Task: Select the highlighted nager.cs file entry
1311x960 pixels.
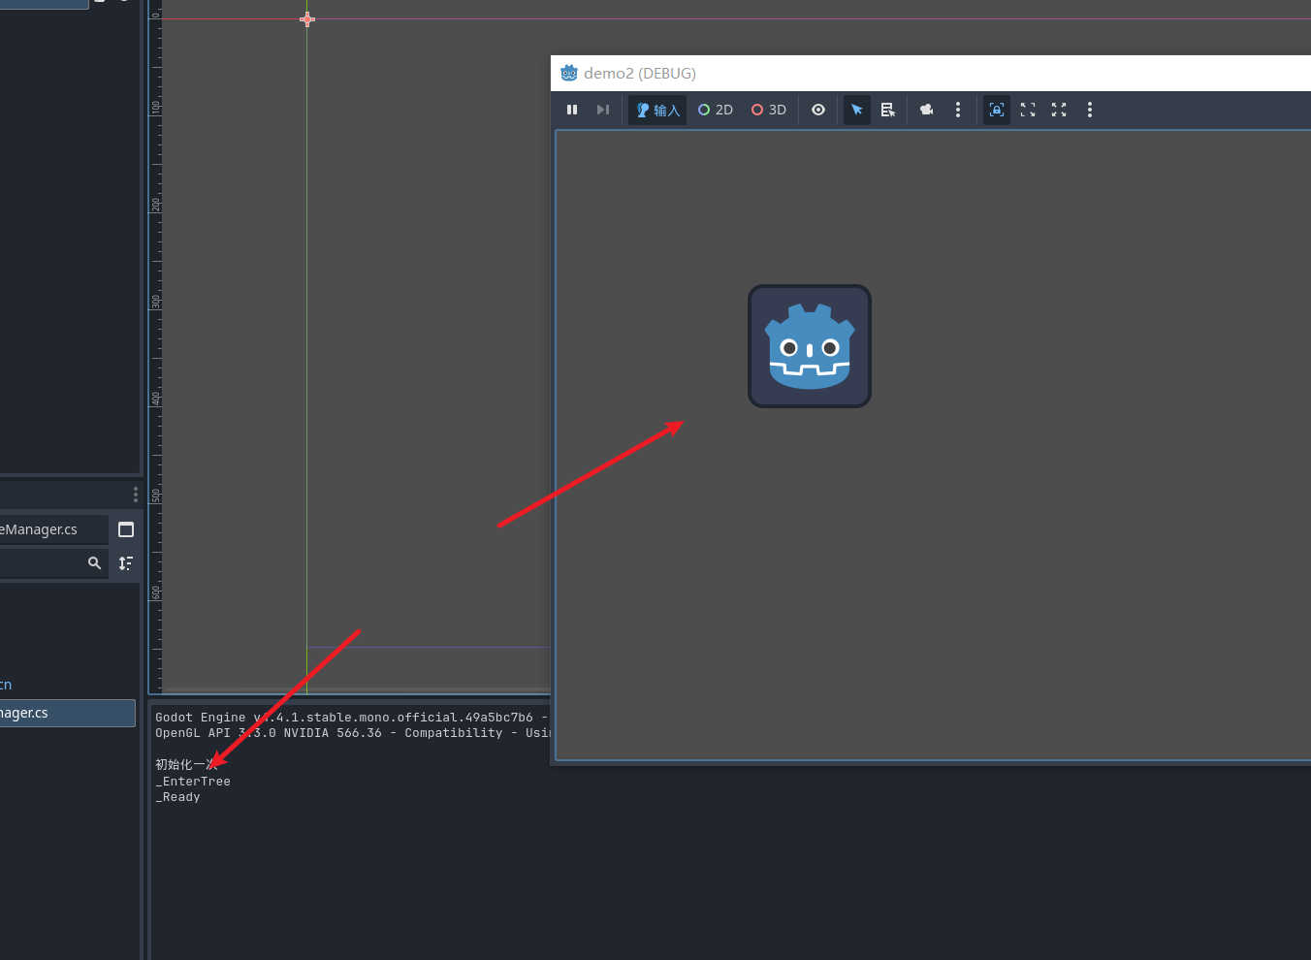Action: [67, 713]
